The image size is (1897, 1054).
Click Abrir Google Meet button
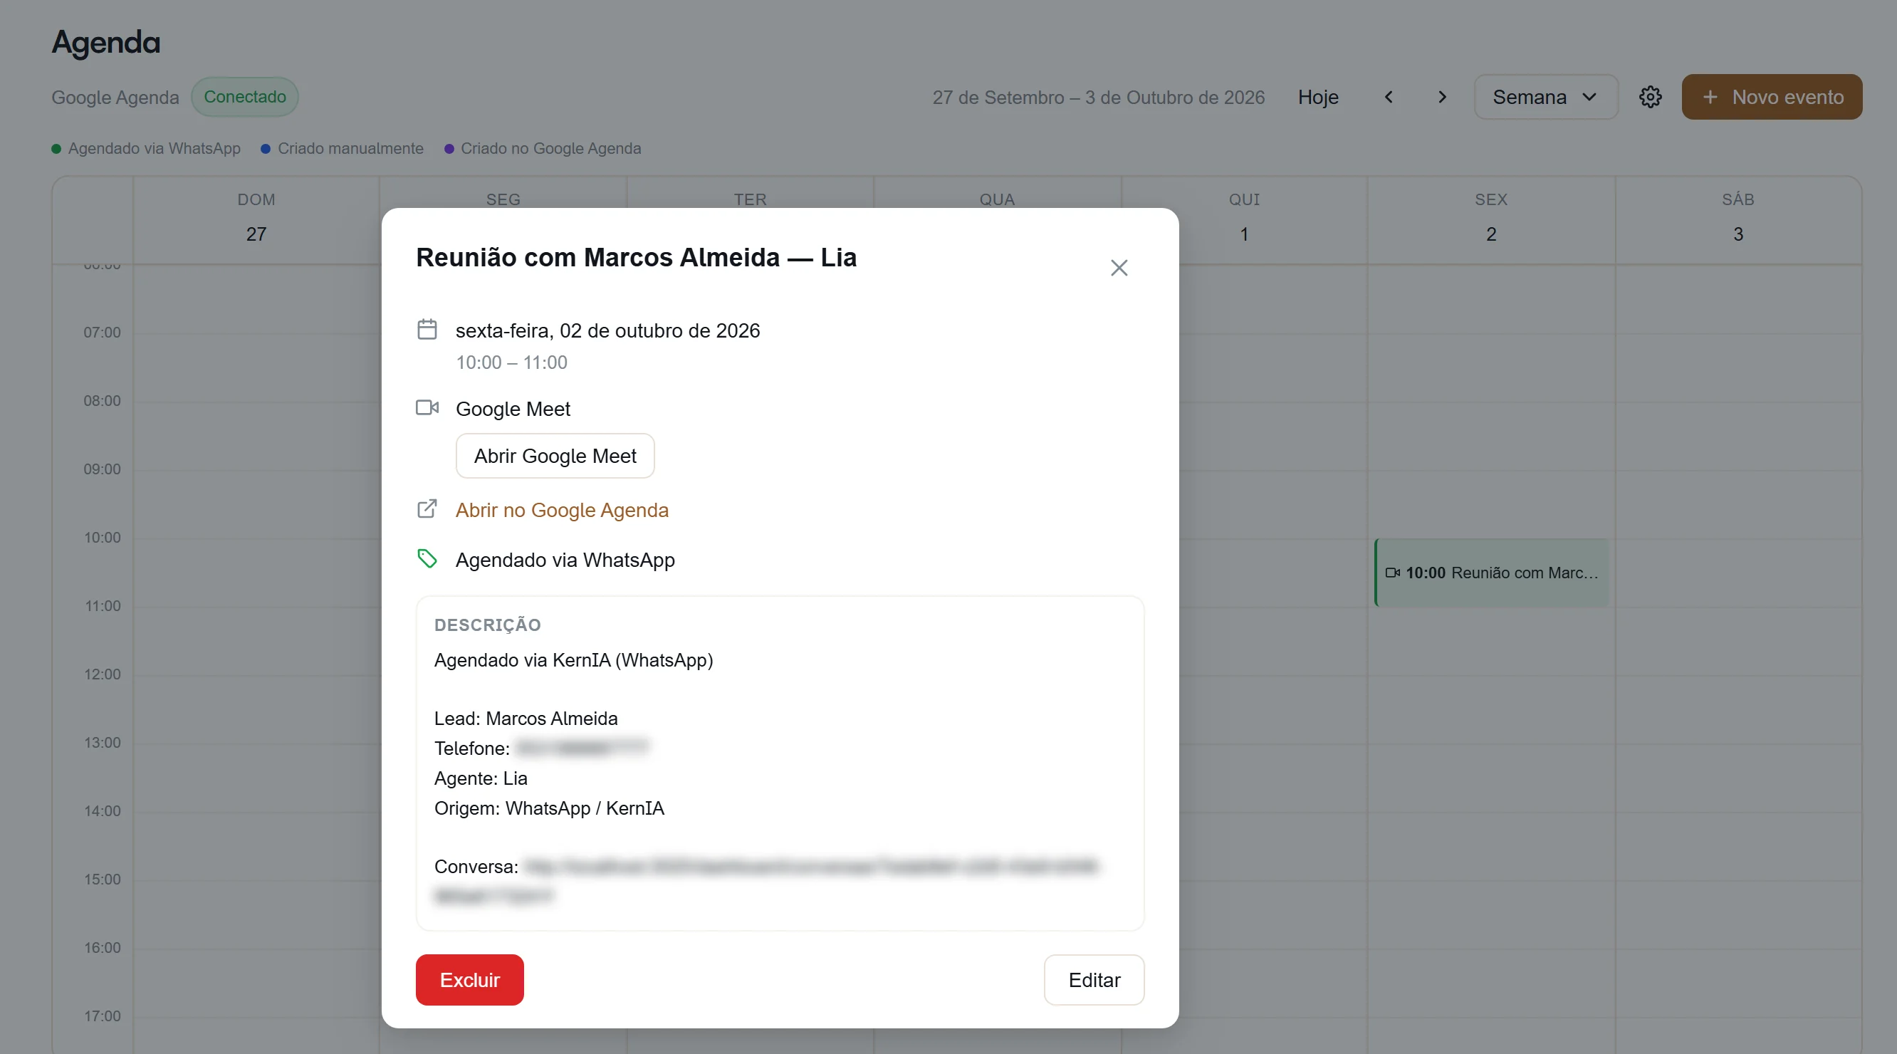tap(555, 456)
